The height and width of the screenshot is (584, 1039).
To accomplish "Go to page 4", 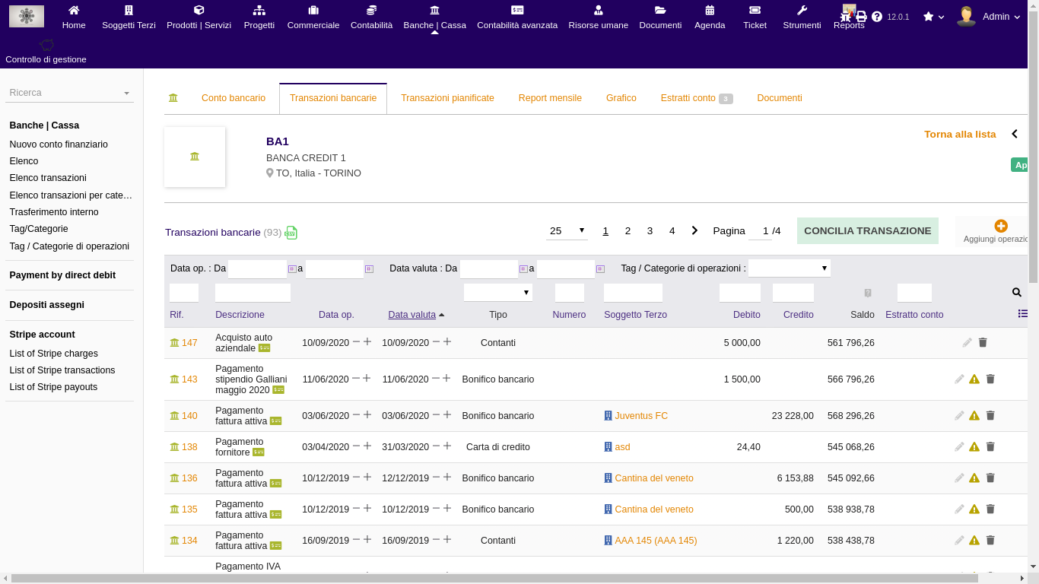I will pyautogui.click(x=672, y=230).
